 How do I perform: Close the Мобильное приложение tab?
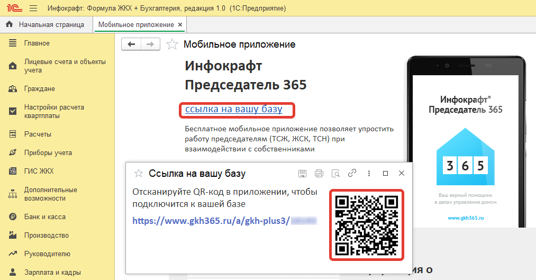pyautogui.click(x=180, y=24)
